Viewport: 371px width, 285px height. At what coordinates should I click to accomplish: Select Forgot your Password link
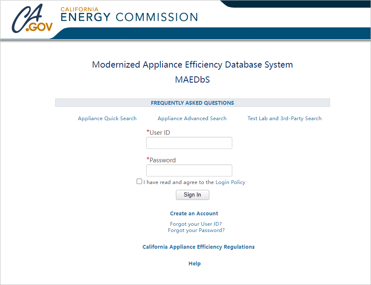196,230
